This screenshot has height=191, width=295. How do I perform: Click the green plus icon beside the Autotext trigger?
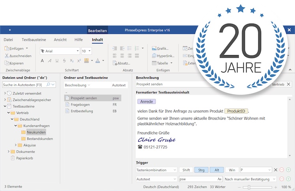click(288, 179)
